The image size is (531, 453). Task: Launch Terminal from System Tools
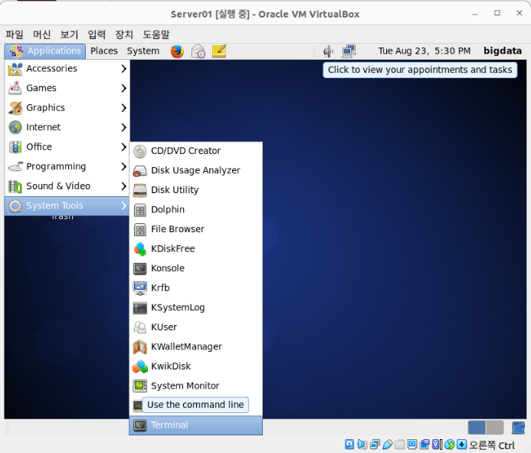pyautogui.click(x=195, y=425)
